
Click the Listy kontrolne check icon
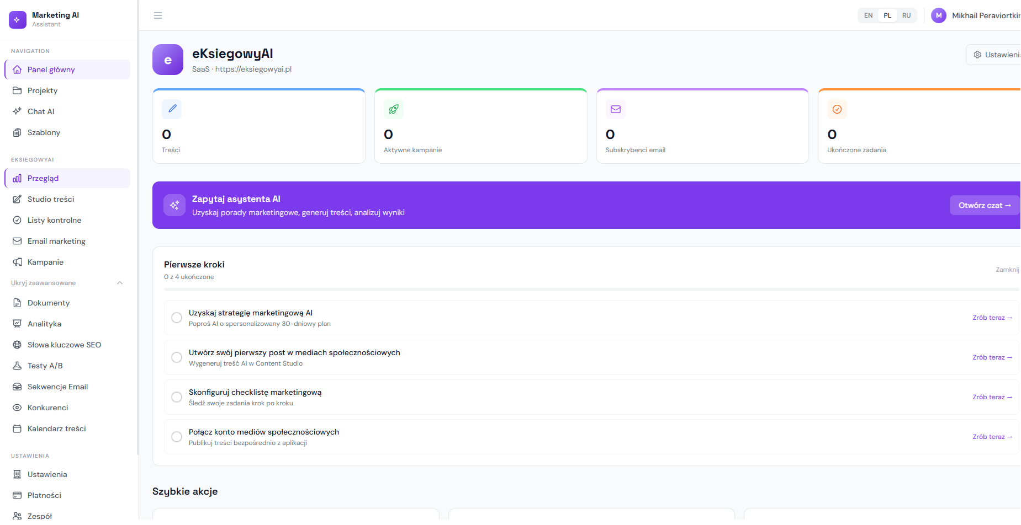pyautogui.click(x=17, y=220)
